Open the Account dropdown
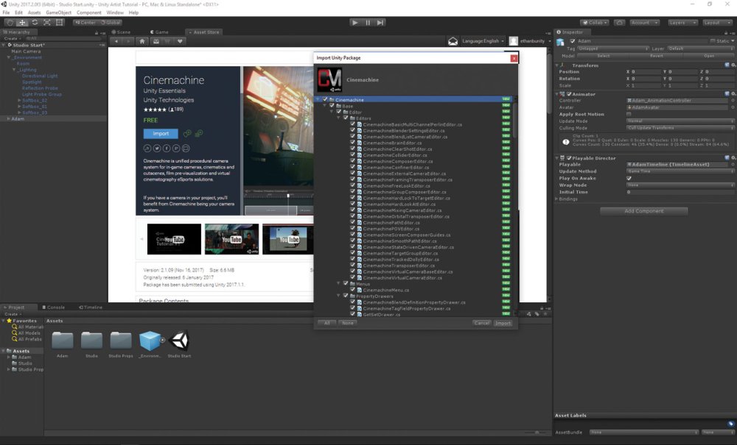737x445 pixels. [644, 23]
